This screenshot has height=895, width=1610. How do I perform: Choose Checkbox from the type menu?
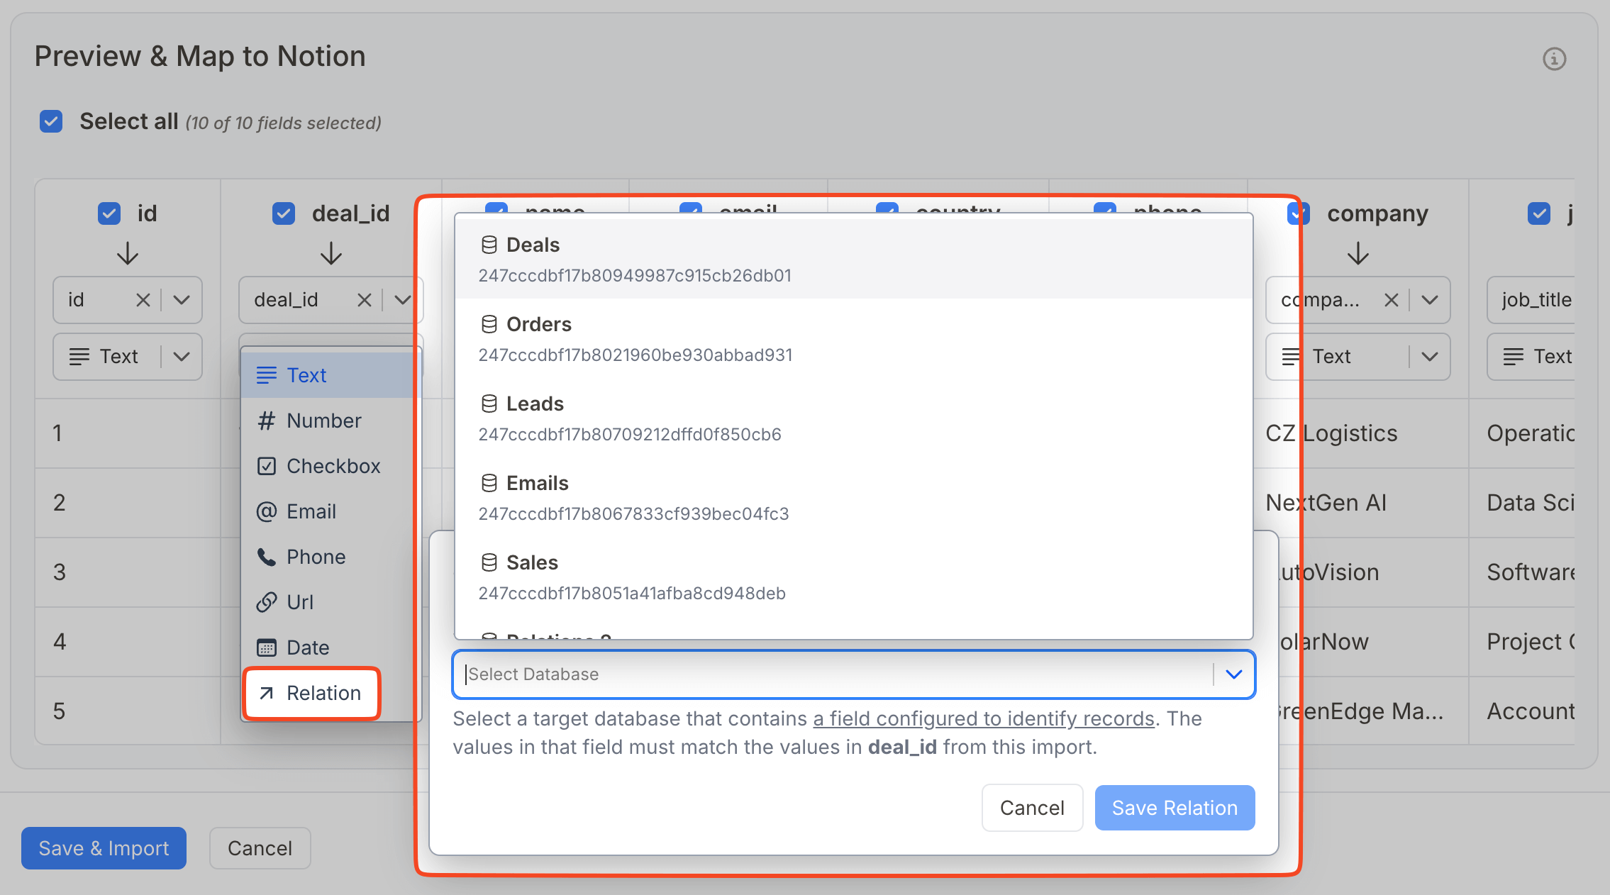(333, 466)
